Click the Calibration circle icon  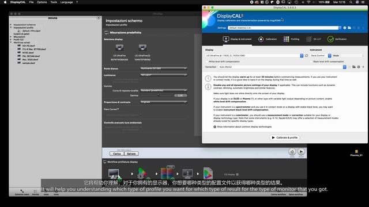[x=261, y=39]
